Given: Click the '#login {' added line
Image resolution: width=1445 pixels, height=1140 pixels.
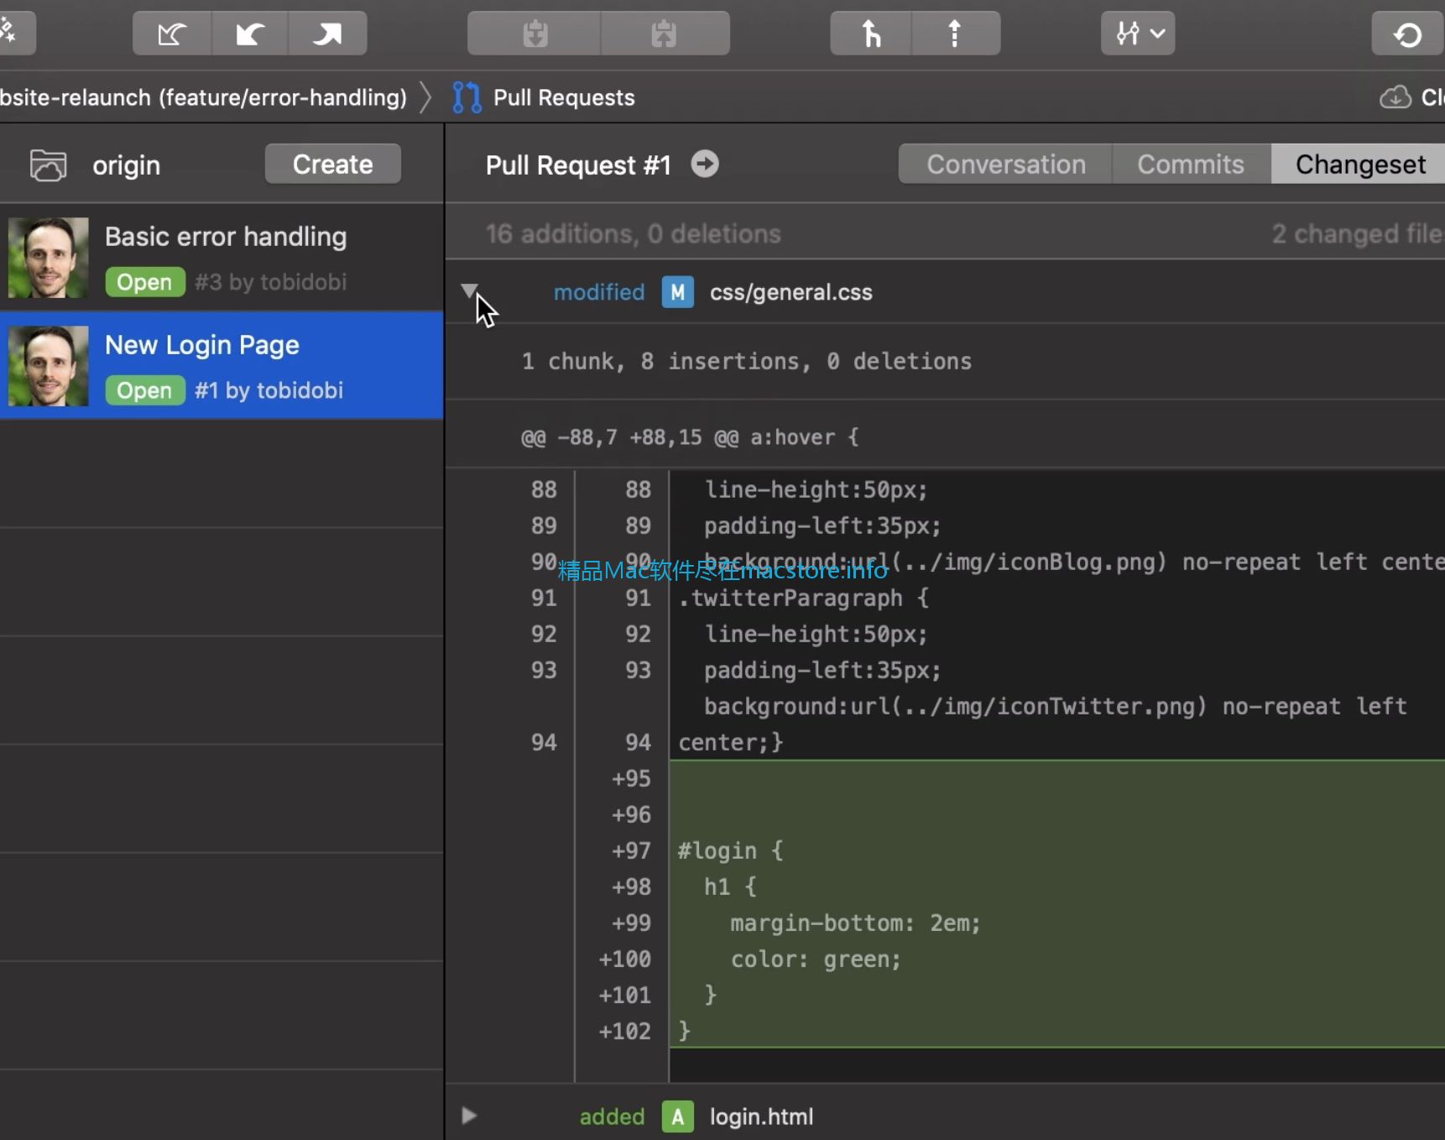Looking at the screenshot, I should tap(730, 850).
